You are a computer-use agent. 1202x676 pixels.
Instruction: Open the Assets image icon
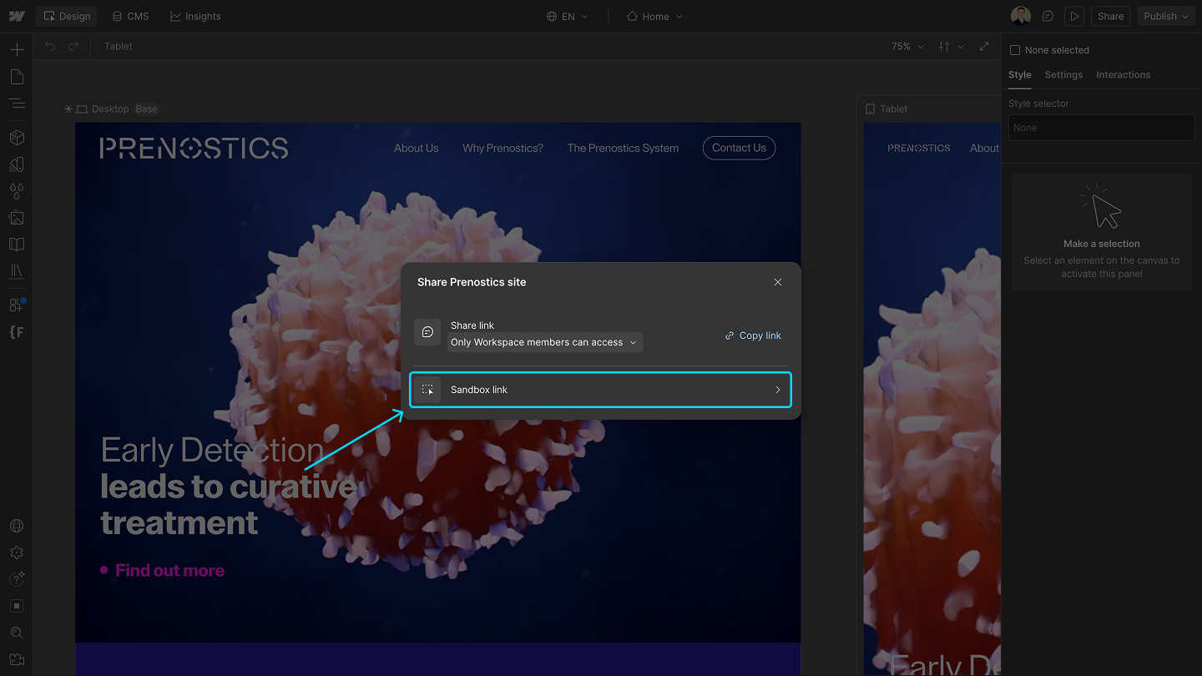[x=17, y=218]
